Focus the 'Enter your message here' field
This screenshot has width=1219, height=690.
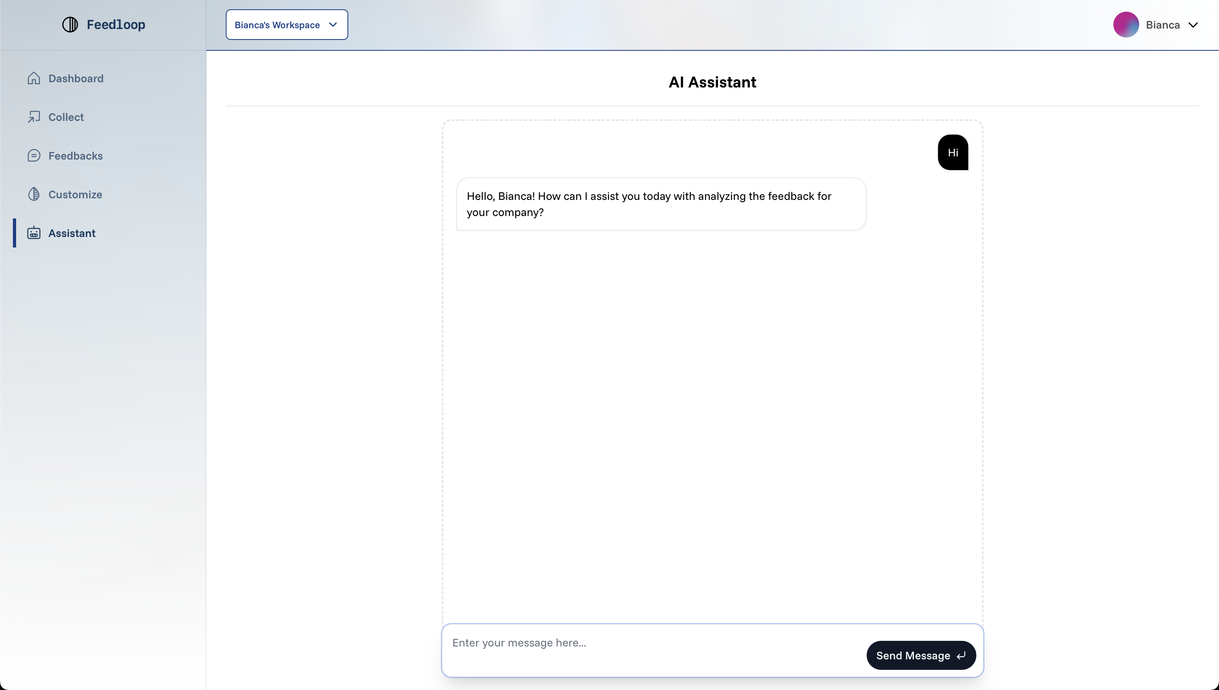(x=654, y=643)
